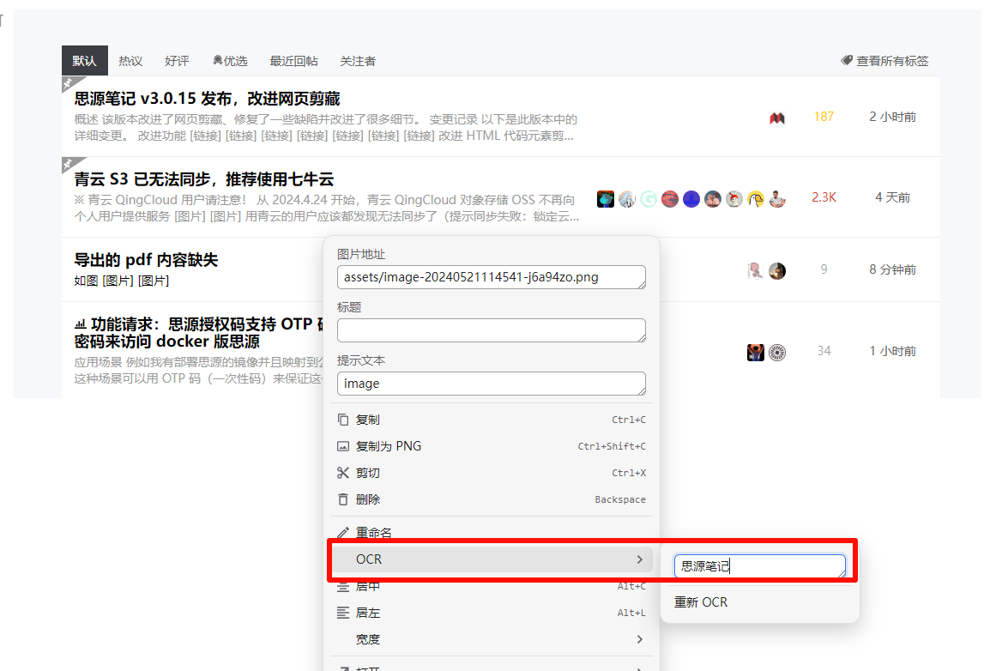
Task: Click the first avatar on the 青云 S3 post
Action: click(x=606, y=199)
